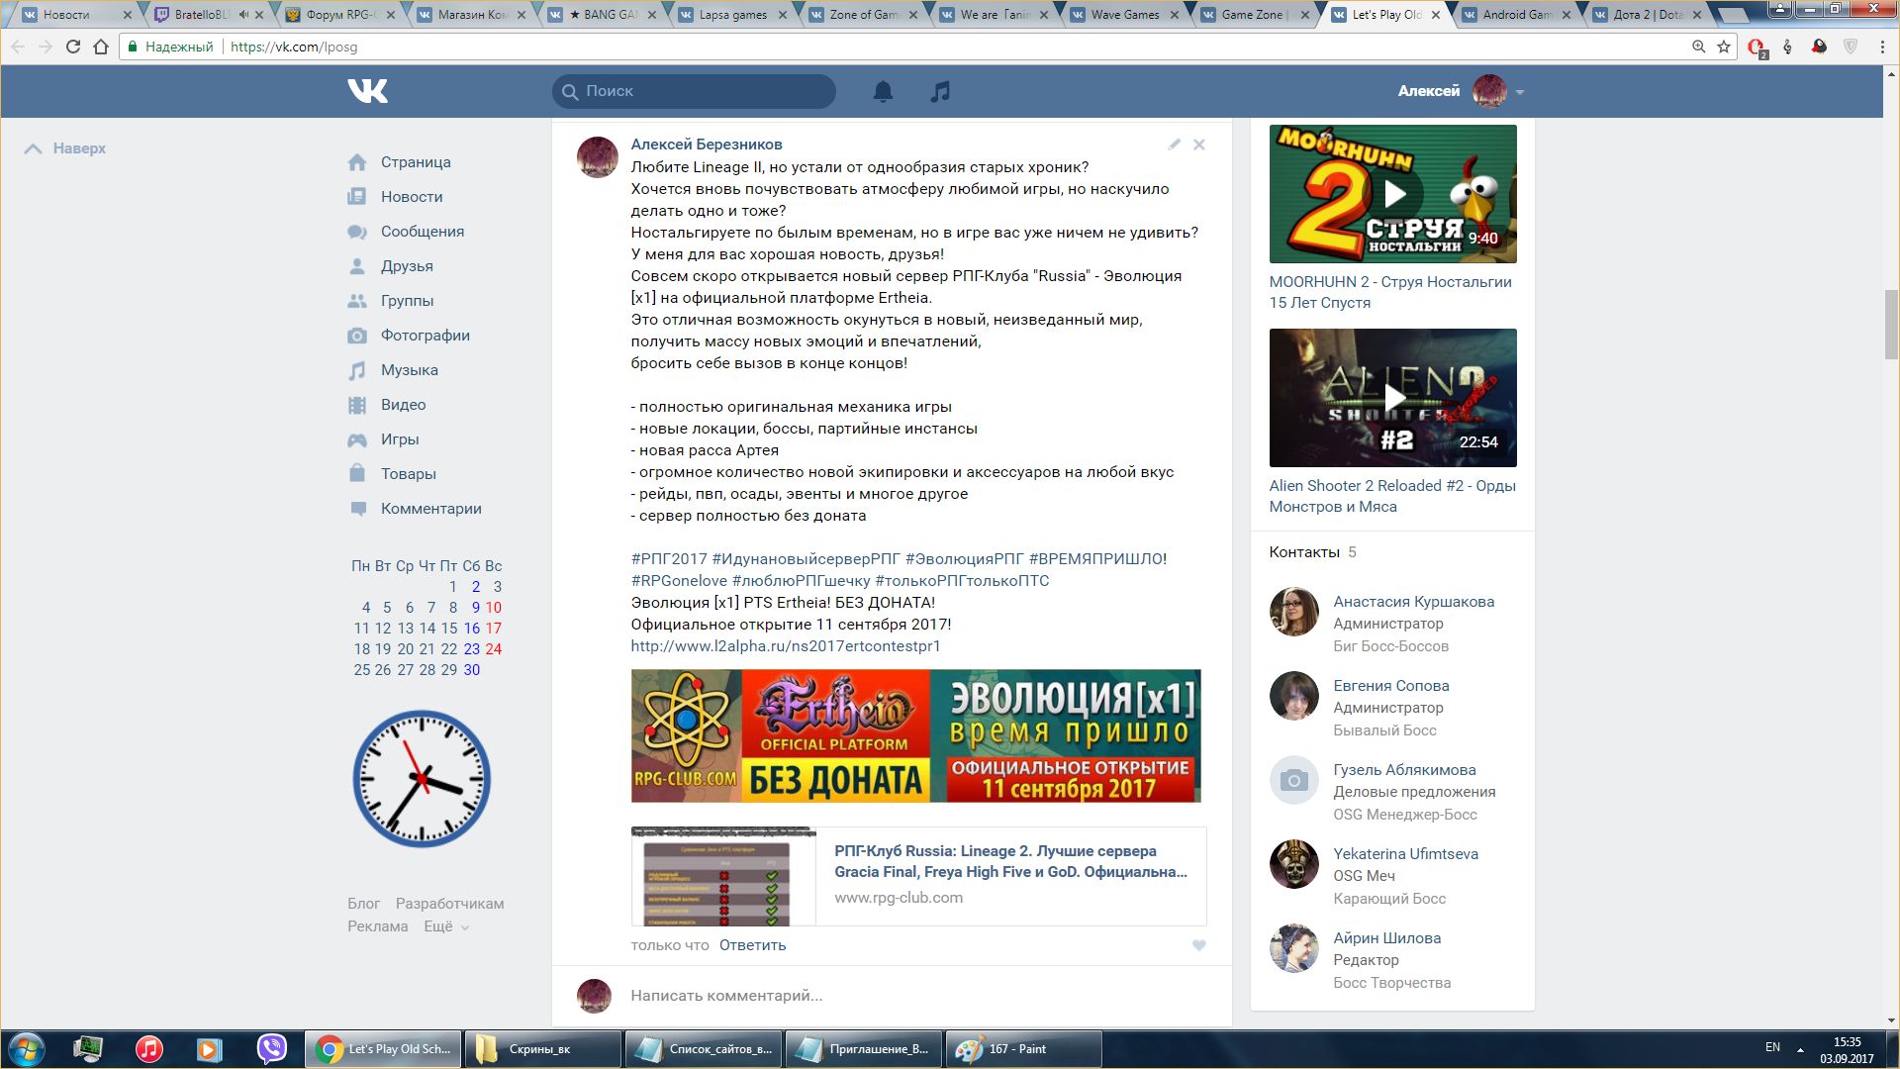Expand the Алексей profile dropdown

[1519, 92]
